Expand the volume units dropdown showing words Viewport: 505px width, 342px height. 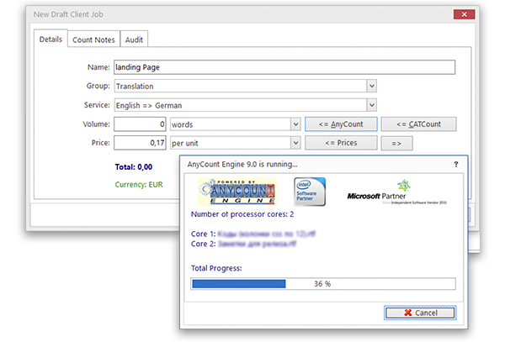295,124
